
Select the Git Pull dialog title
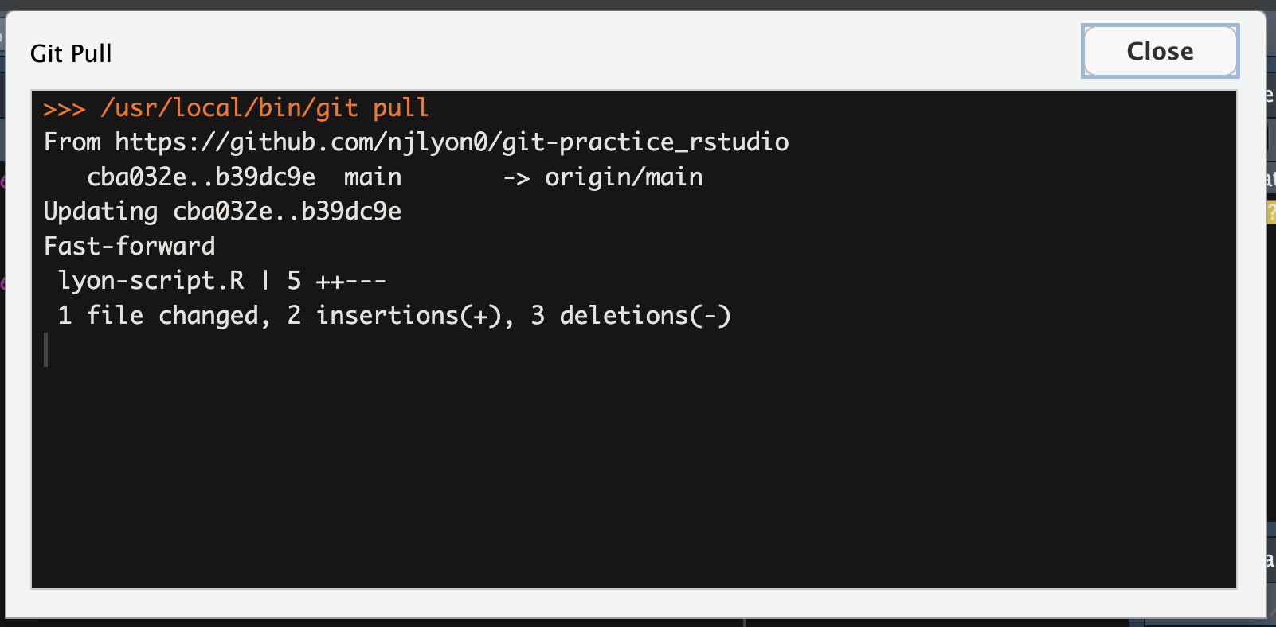point(70,53)
